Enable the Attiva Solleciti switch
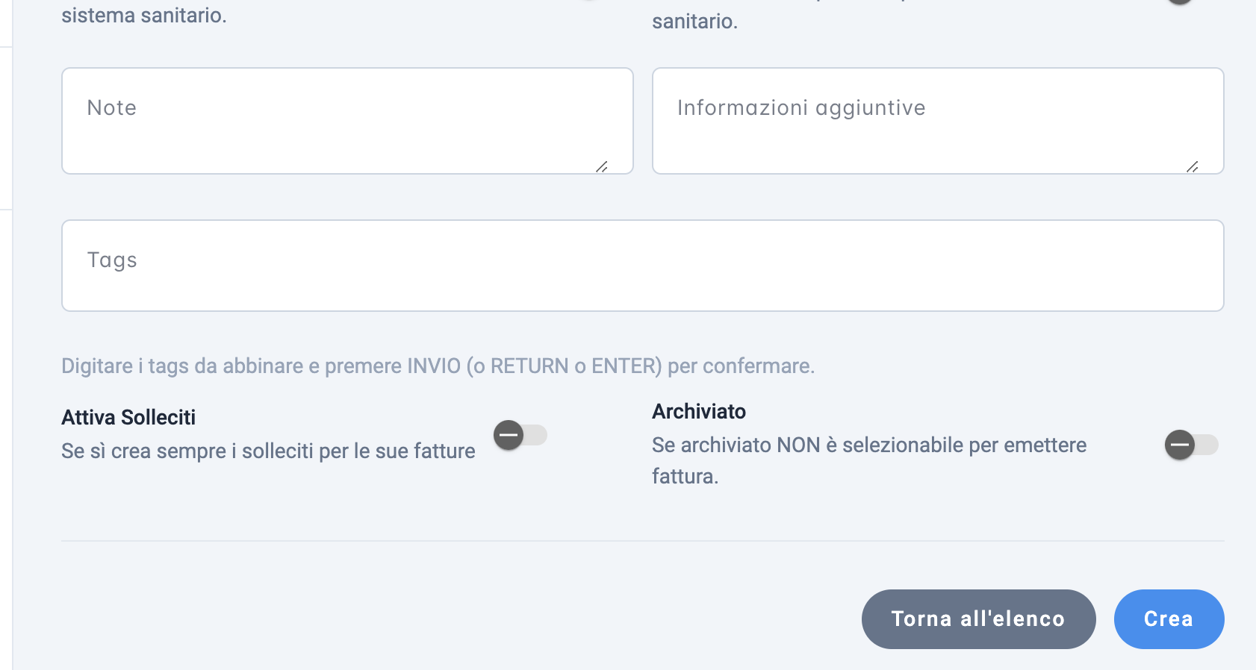 tap(520, 435)
